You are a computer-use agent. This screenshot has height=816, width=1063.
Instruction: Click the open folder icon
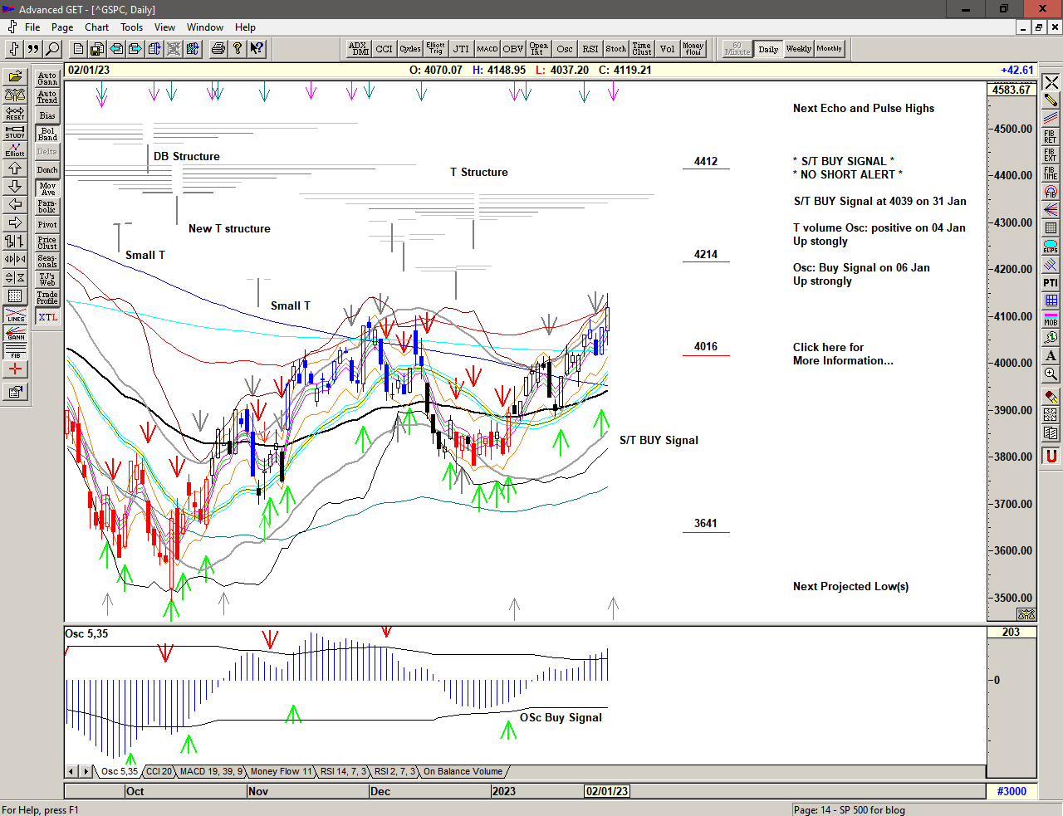(15, 77)
